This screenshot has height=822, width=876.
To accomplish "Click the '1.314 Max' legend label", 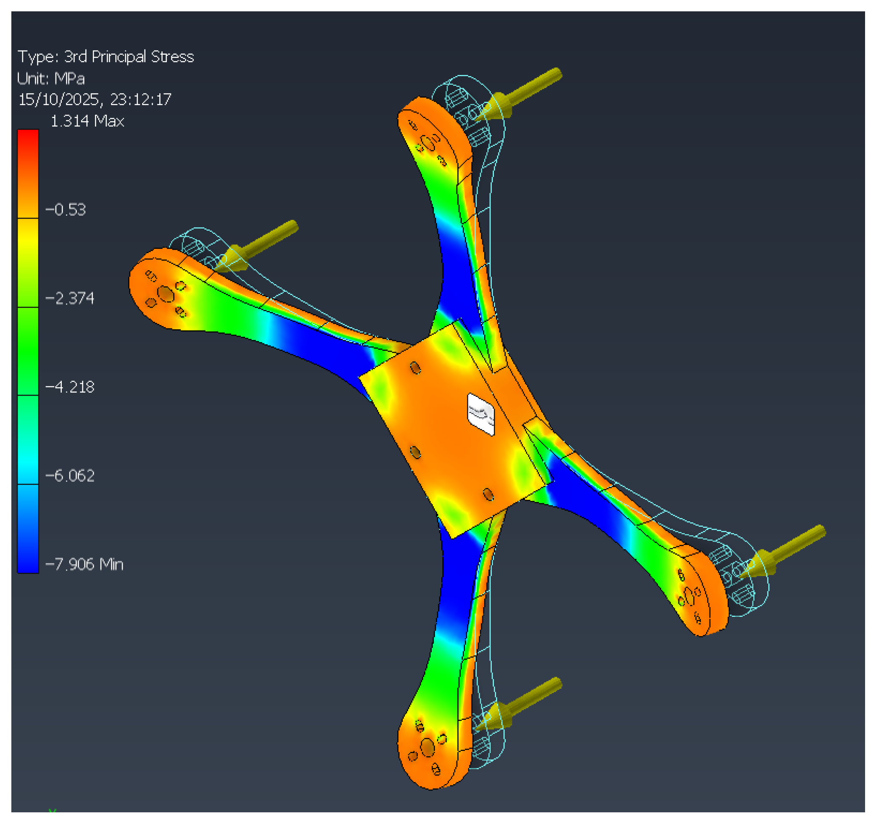I will click(x=87, y=121).
